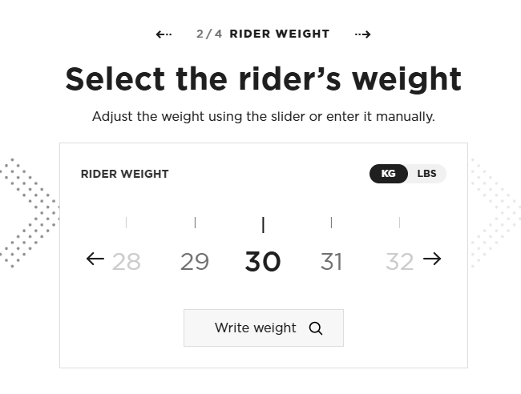The height and width of the screenshot is (394, 521).
Task: Decrease weight with the slider's left arrow
Action: [95, 259]
